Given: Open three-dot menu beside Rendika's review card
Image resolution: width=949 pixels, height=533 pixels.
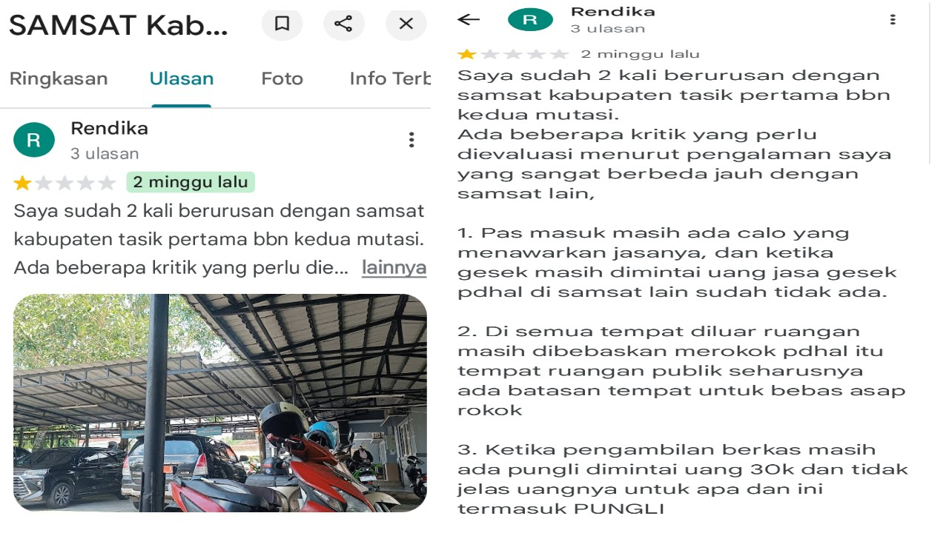Looking at the screenshot, I should (x=411, y=140).
